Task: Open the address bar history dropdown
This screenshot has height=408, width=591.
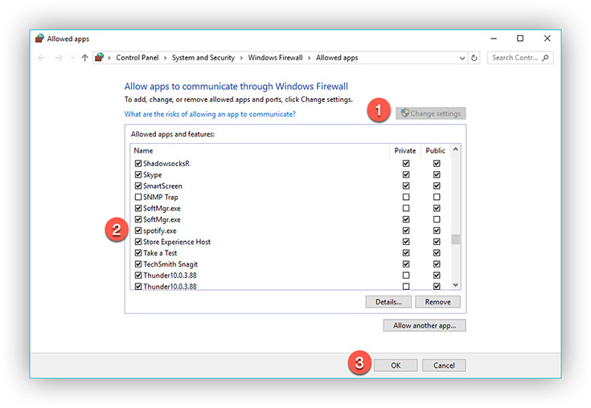Action: coord(462,58)
